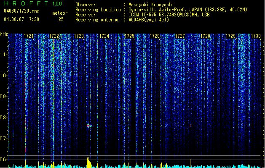Click the Ogata-vill. Akita-Pref. JAPAN location text
265x168 pixels.
[188, 10]
